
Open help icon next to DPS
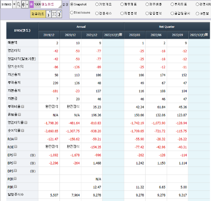pyautogui.click(x=15, y=171)
